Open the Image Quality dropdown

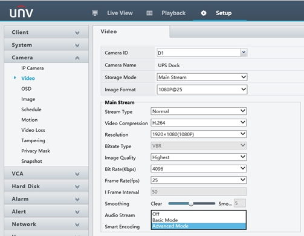click(x=198, y=157)
